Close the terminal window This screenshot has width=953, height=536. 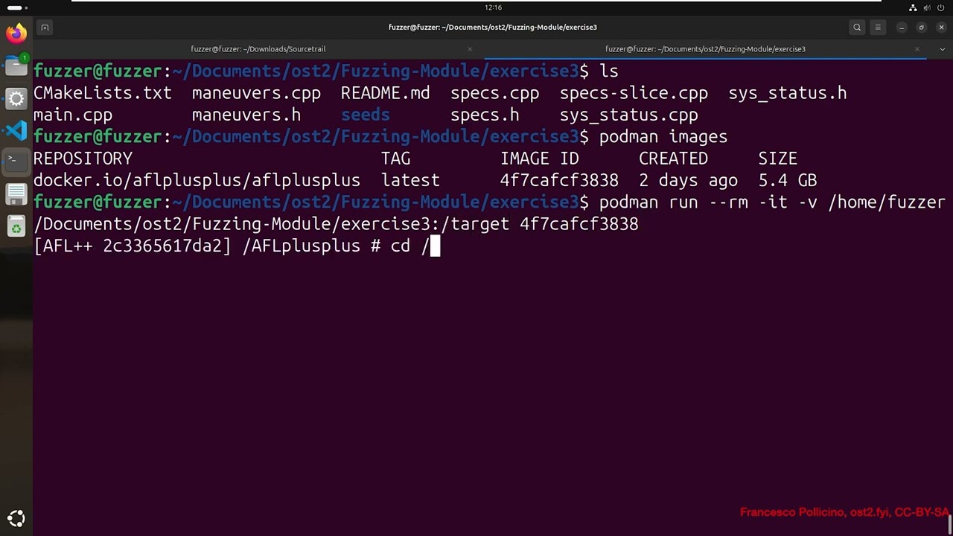[942, 28]
